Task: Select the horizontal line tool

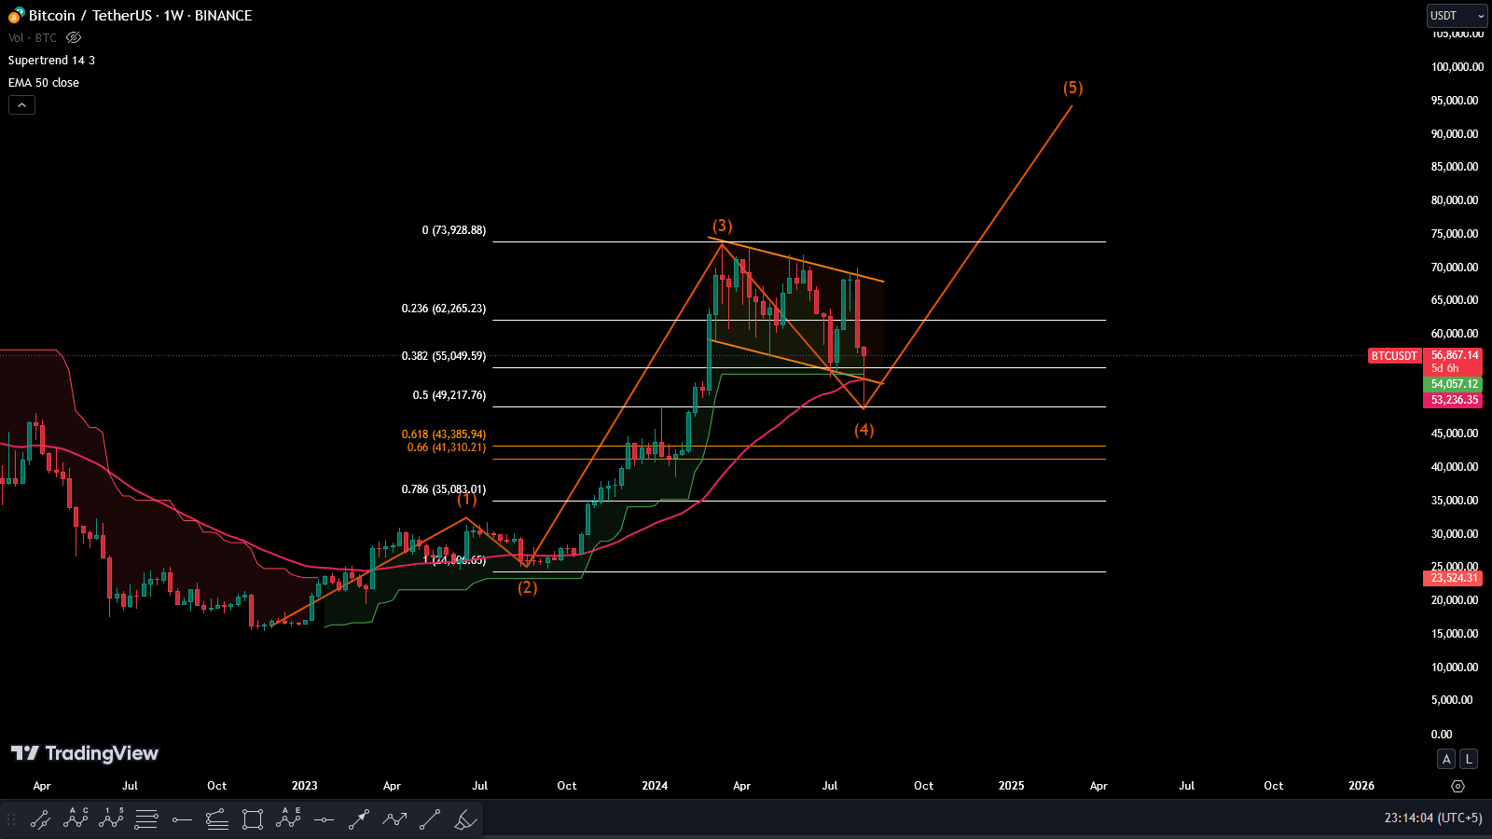Action: point(324,819)
